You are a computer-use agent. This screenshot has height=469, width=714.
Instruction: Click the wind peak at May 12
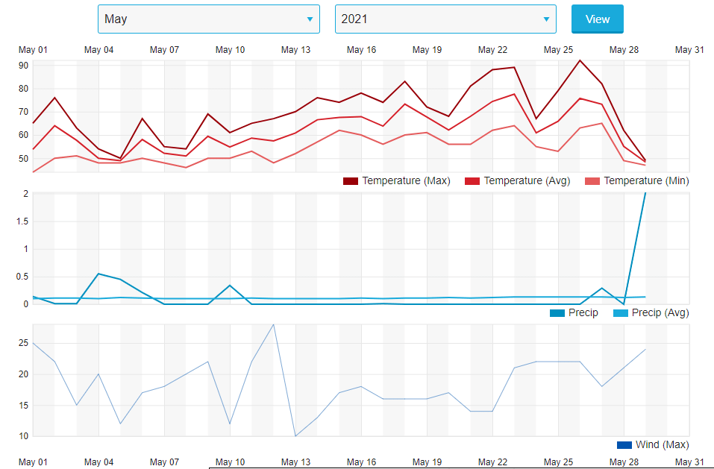[x=274, y=324]
